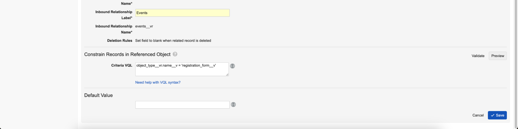Image resolution: width=518 pixels, height=129 pixels.
Task: Cancel the field edits
Action: tap(478, 115)
